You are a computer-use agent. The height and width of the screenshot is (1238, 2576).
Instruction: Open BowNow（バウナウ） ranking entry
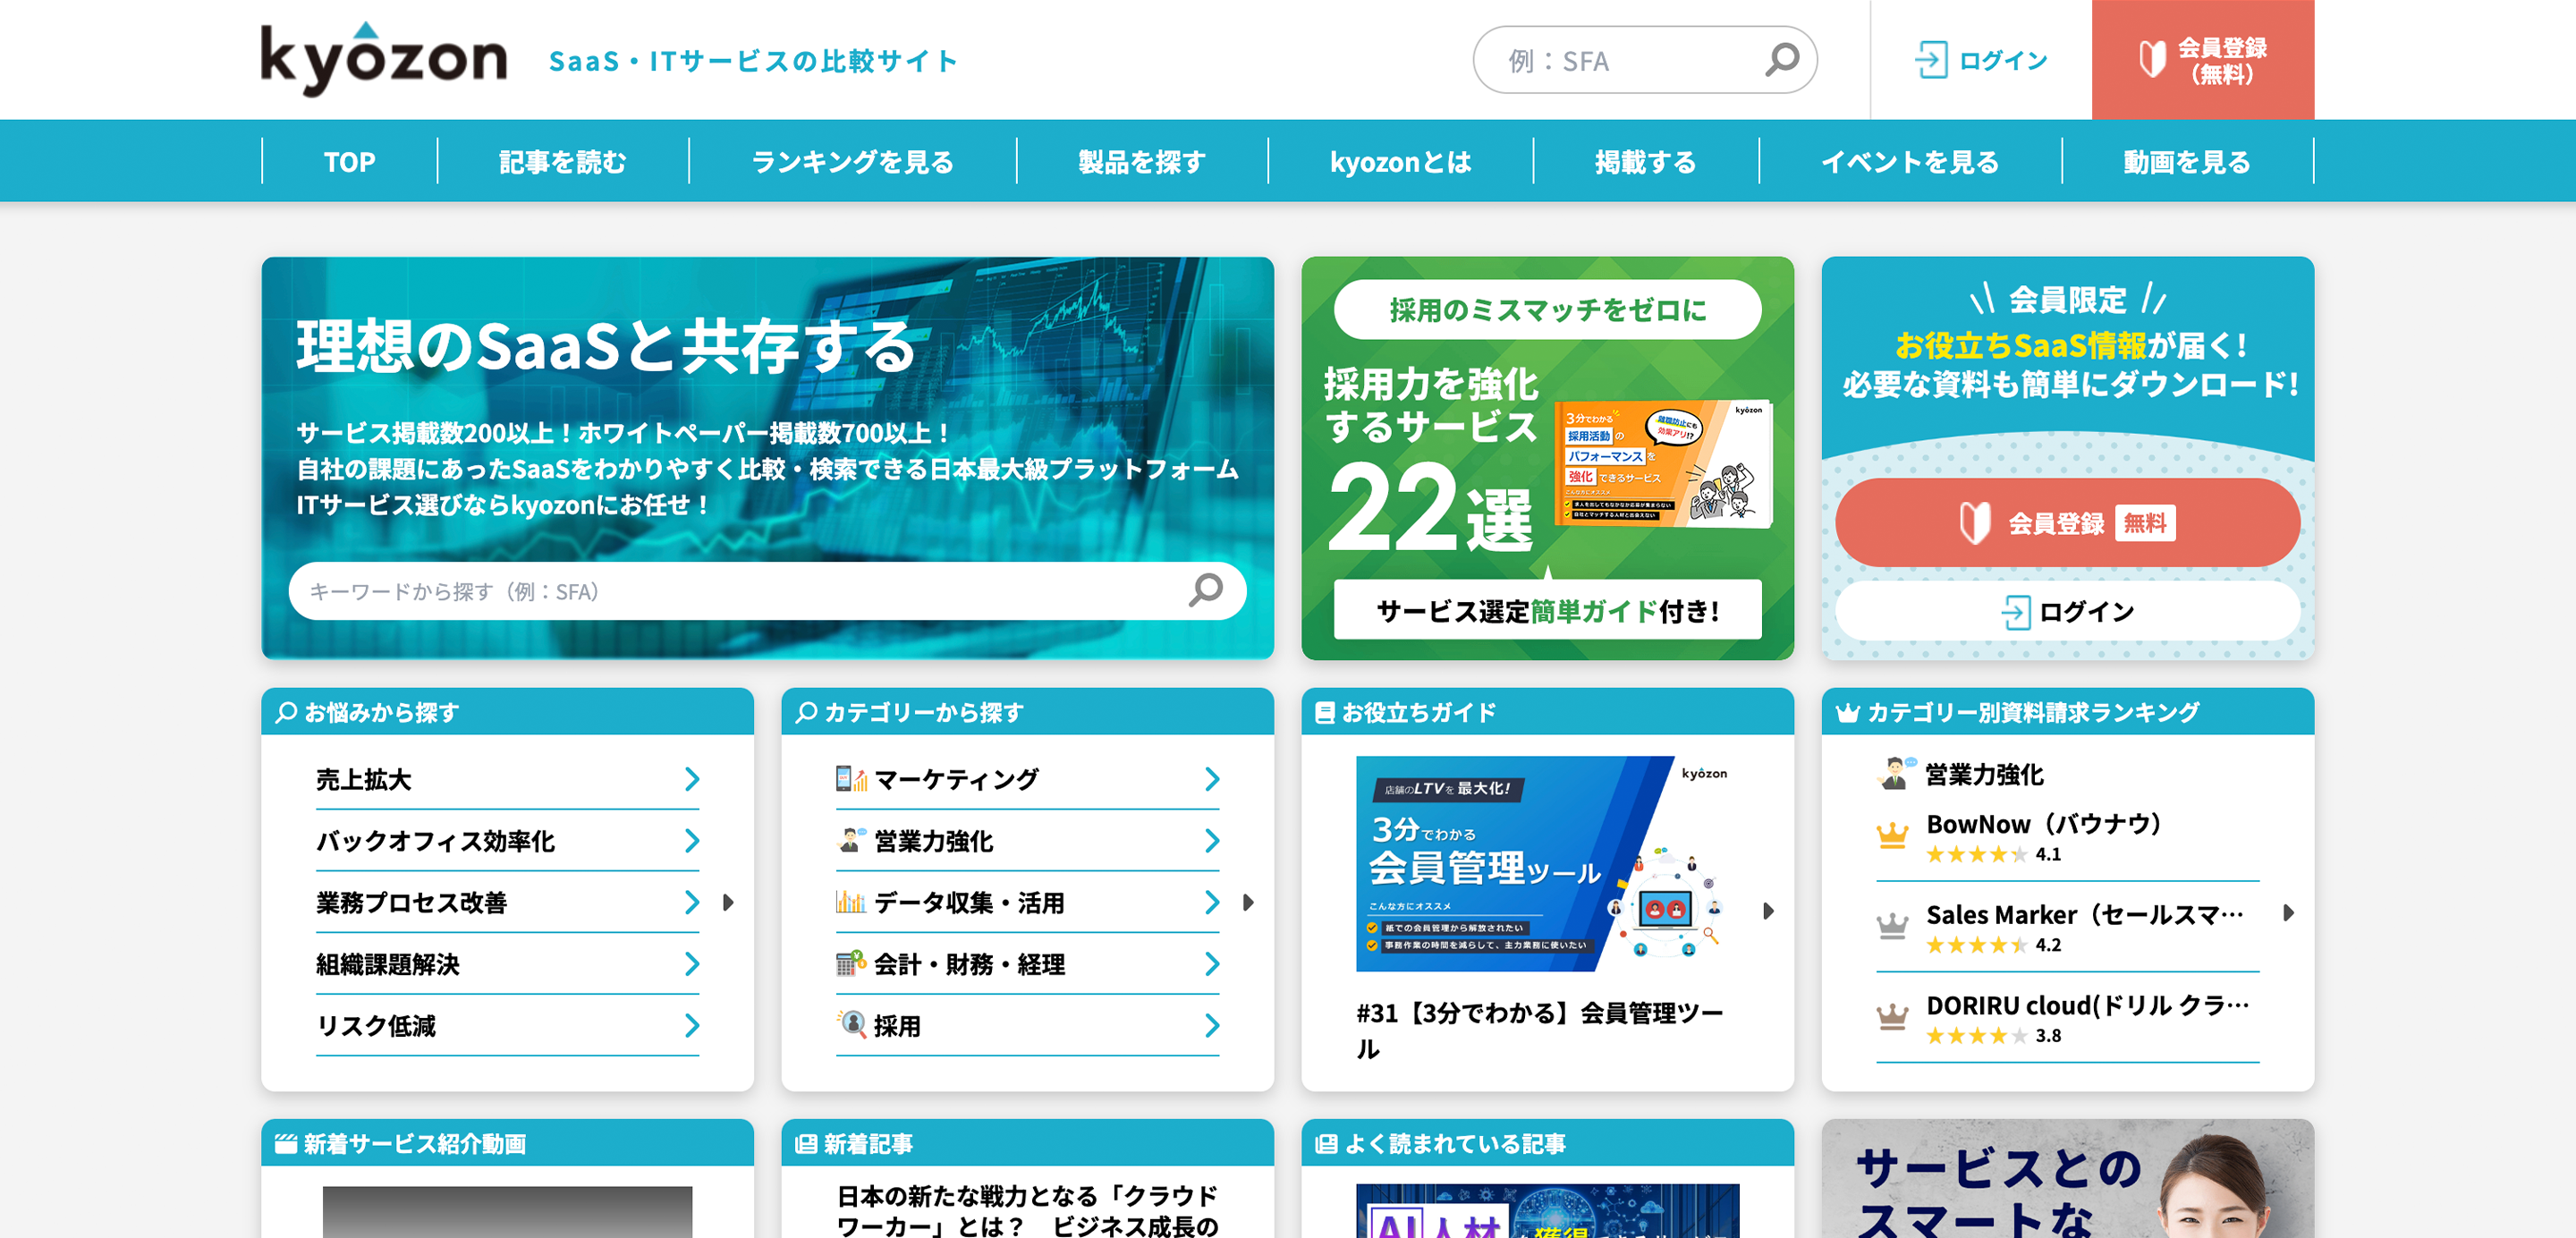pos(2067,836)
